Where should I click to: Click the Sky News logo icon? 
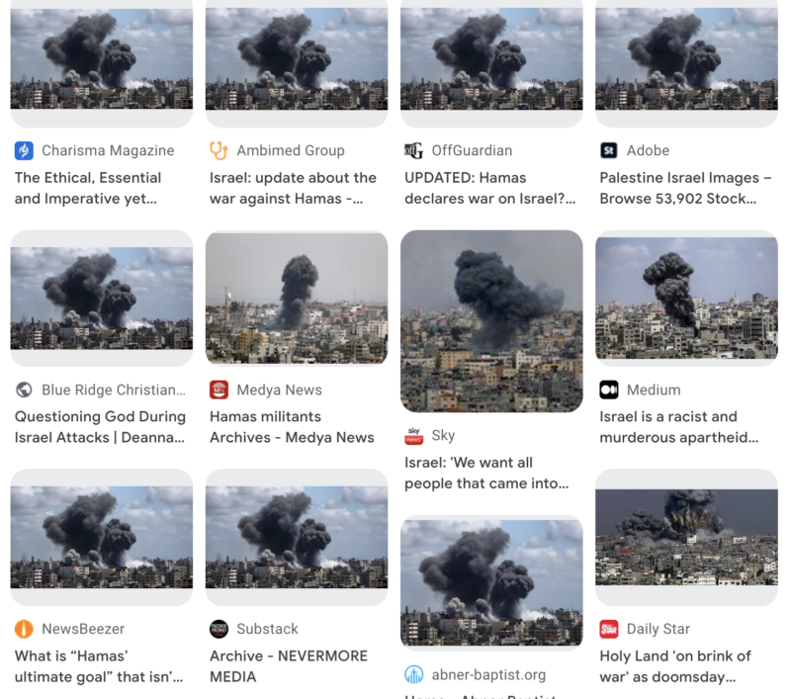pos(413,436)
